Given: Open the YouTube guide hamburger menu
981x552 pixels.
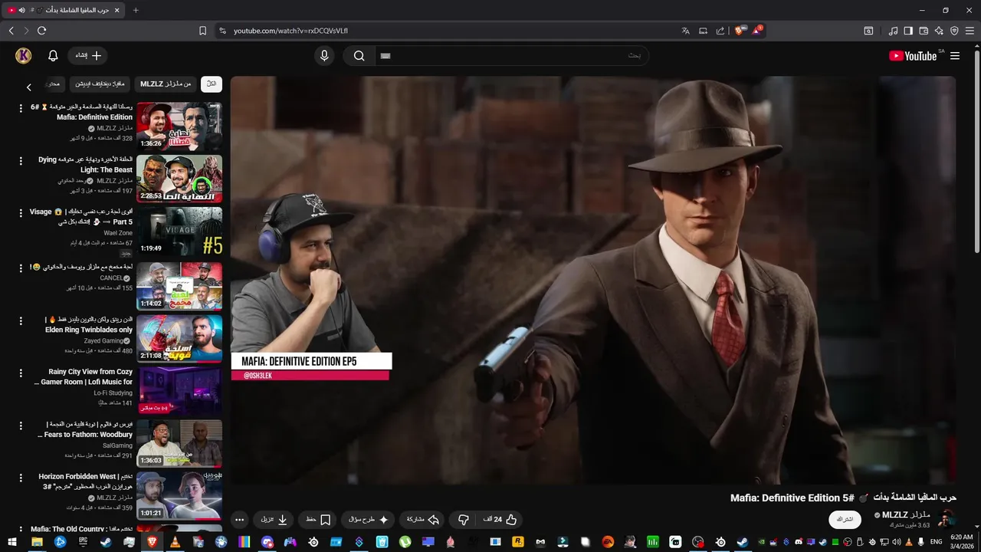Looking at the screenshot, I should [955, 55].
